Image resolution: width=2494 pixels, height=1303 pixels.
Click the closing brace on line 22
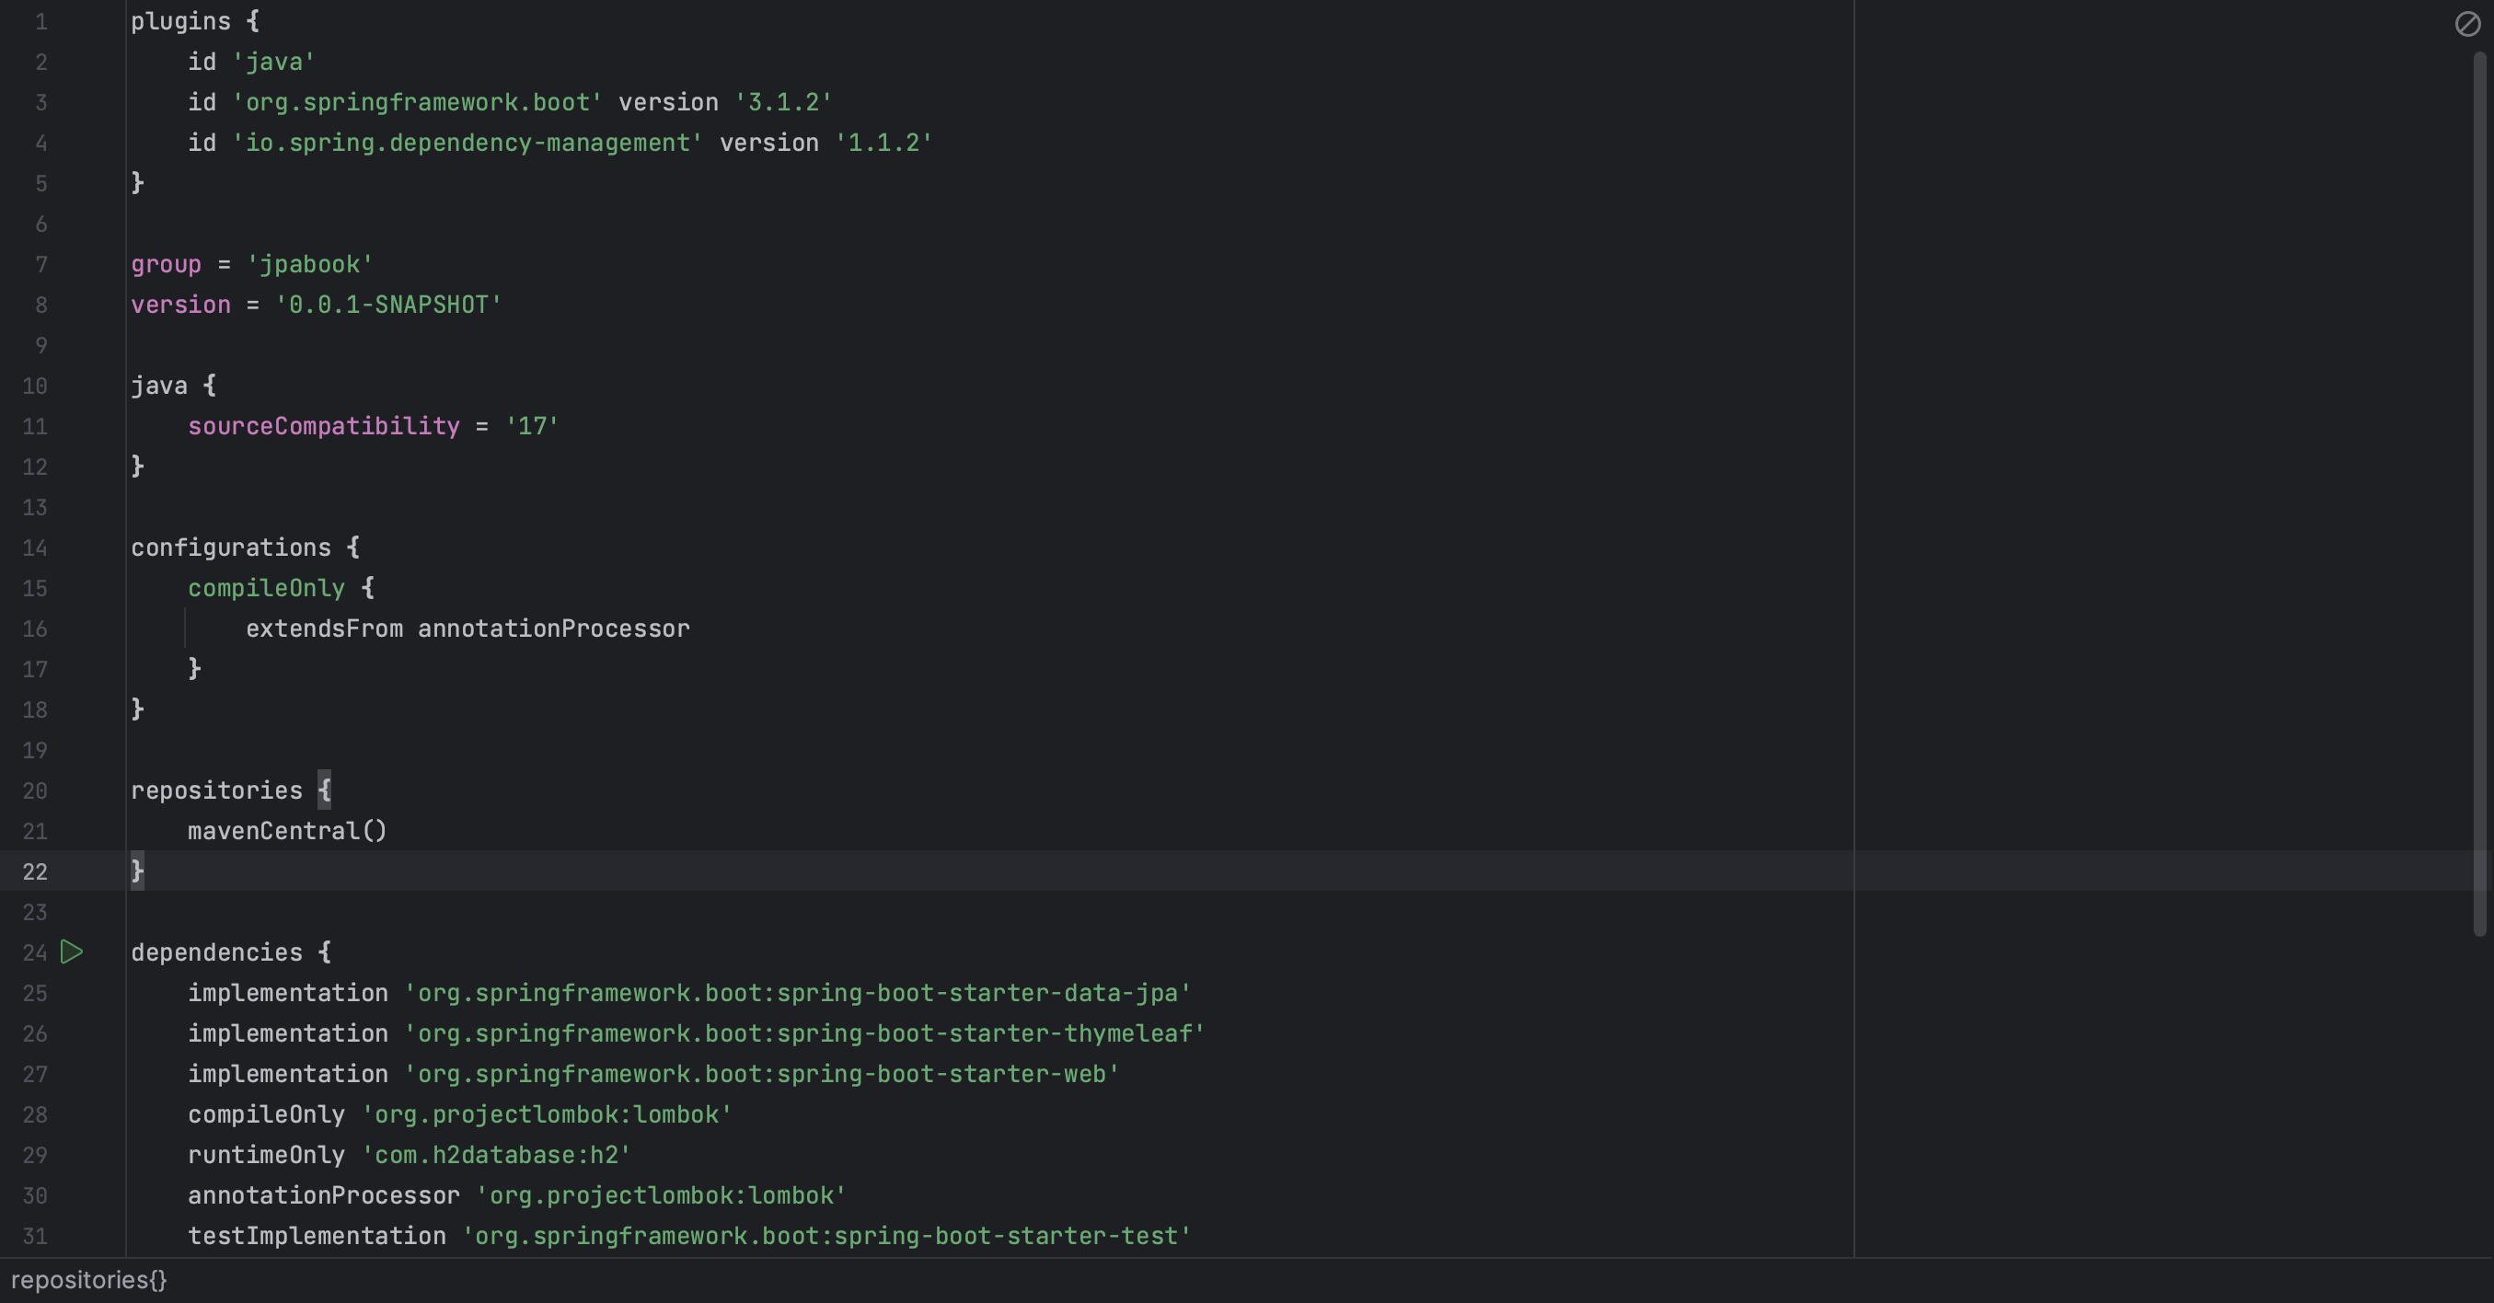click(x=137, y=871)
